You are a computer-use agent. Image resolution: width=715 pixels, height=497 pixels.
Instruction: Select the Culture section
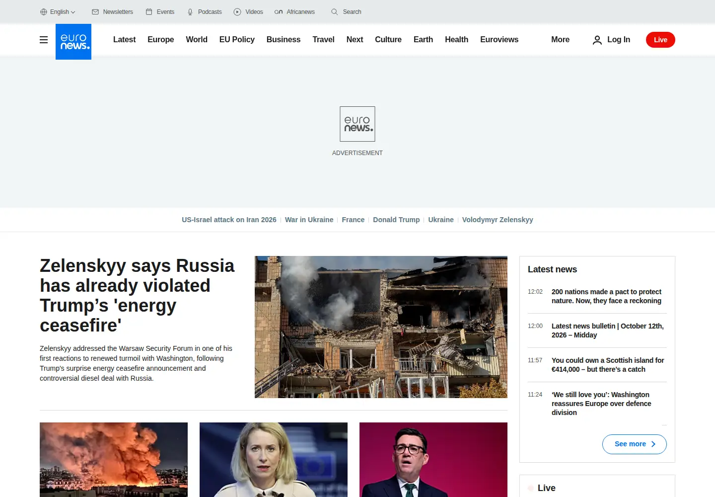(388, 40)
